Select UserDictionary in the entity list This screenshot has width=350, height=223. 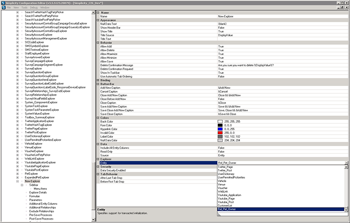point(226,174)
